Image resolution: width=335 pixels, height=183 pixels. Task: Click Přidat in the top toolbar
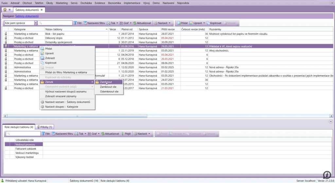182,23
